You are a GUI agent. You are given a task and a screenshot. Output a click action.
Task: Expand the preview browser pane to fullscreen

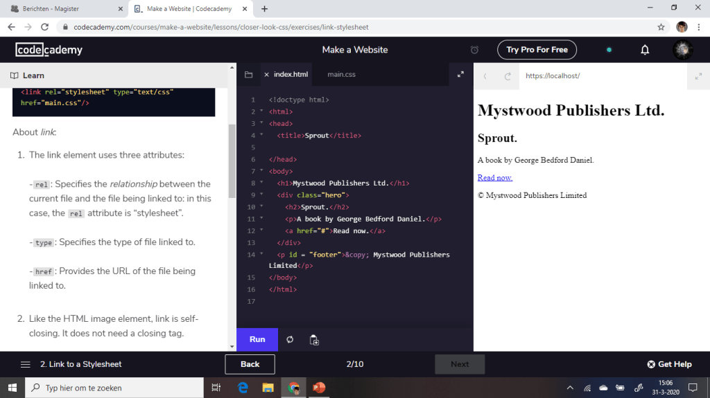coord(698,76)
